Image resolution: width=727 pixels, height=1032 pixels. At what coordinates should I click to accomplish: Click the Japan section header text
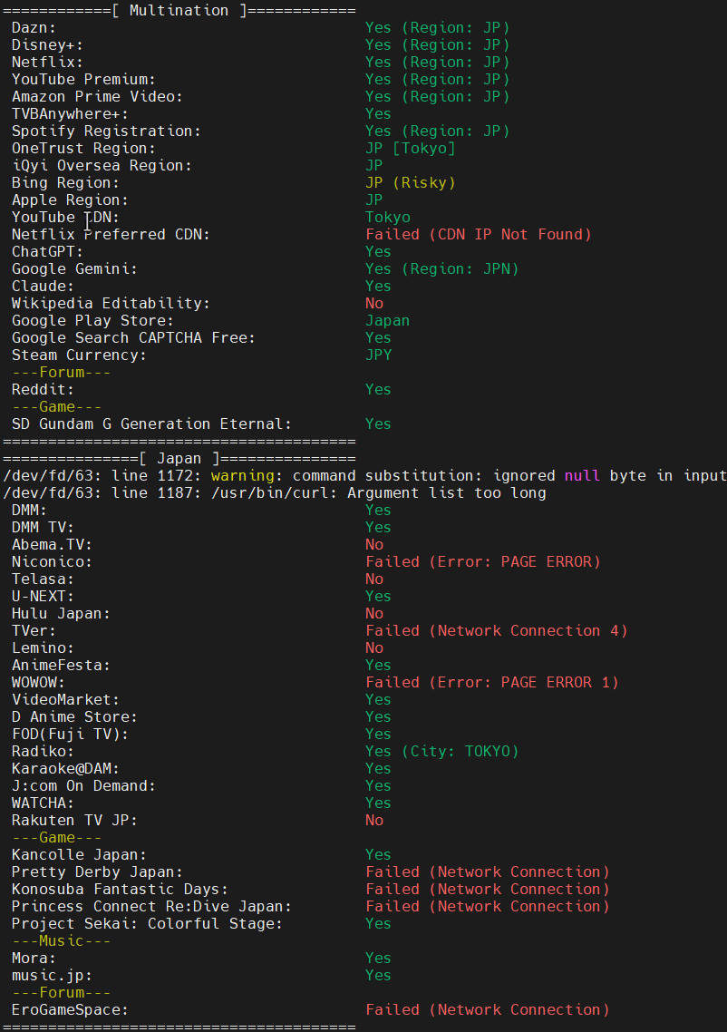click(x=179, y=459)
